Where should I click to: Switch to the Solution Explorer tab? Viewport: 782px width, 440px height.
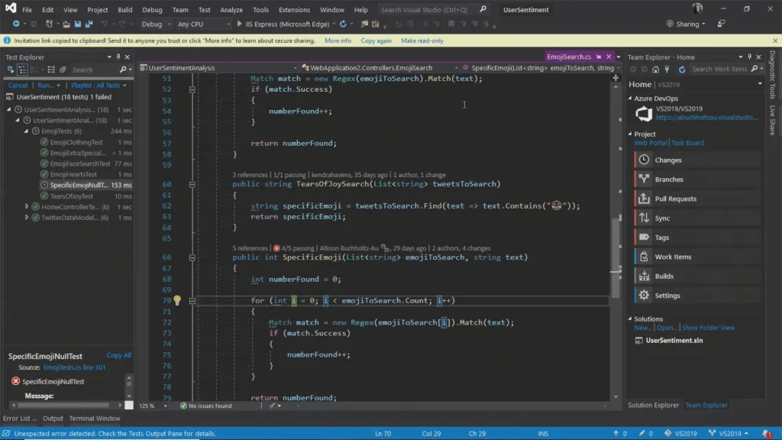click(x=654, y=405)
